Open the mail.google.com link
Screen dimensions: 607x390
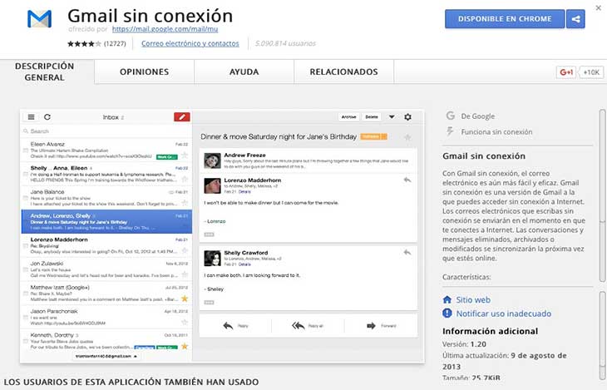click(x=165, y=29)
